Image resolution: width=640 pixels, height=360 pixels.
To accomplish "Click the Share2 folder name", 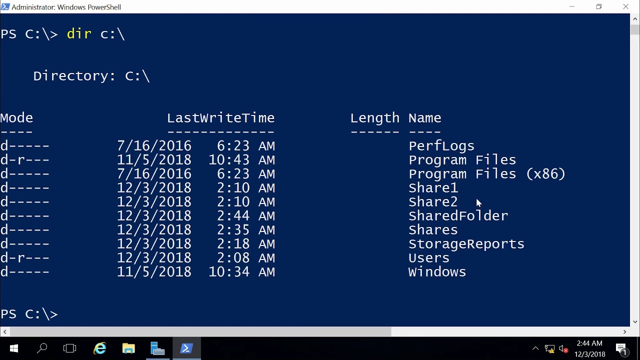I will click(x=433, y=202).
